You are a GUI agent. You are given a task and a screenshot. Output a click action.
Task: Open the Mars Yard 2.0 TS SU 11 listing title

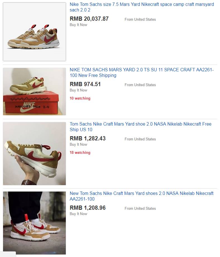pos(142,72)
